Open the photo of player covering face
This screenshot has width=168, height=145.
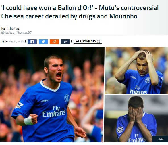(x=136, y=119)
